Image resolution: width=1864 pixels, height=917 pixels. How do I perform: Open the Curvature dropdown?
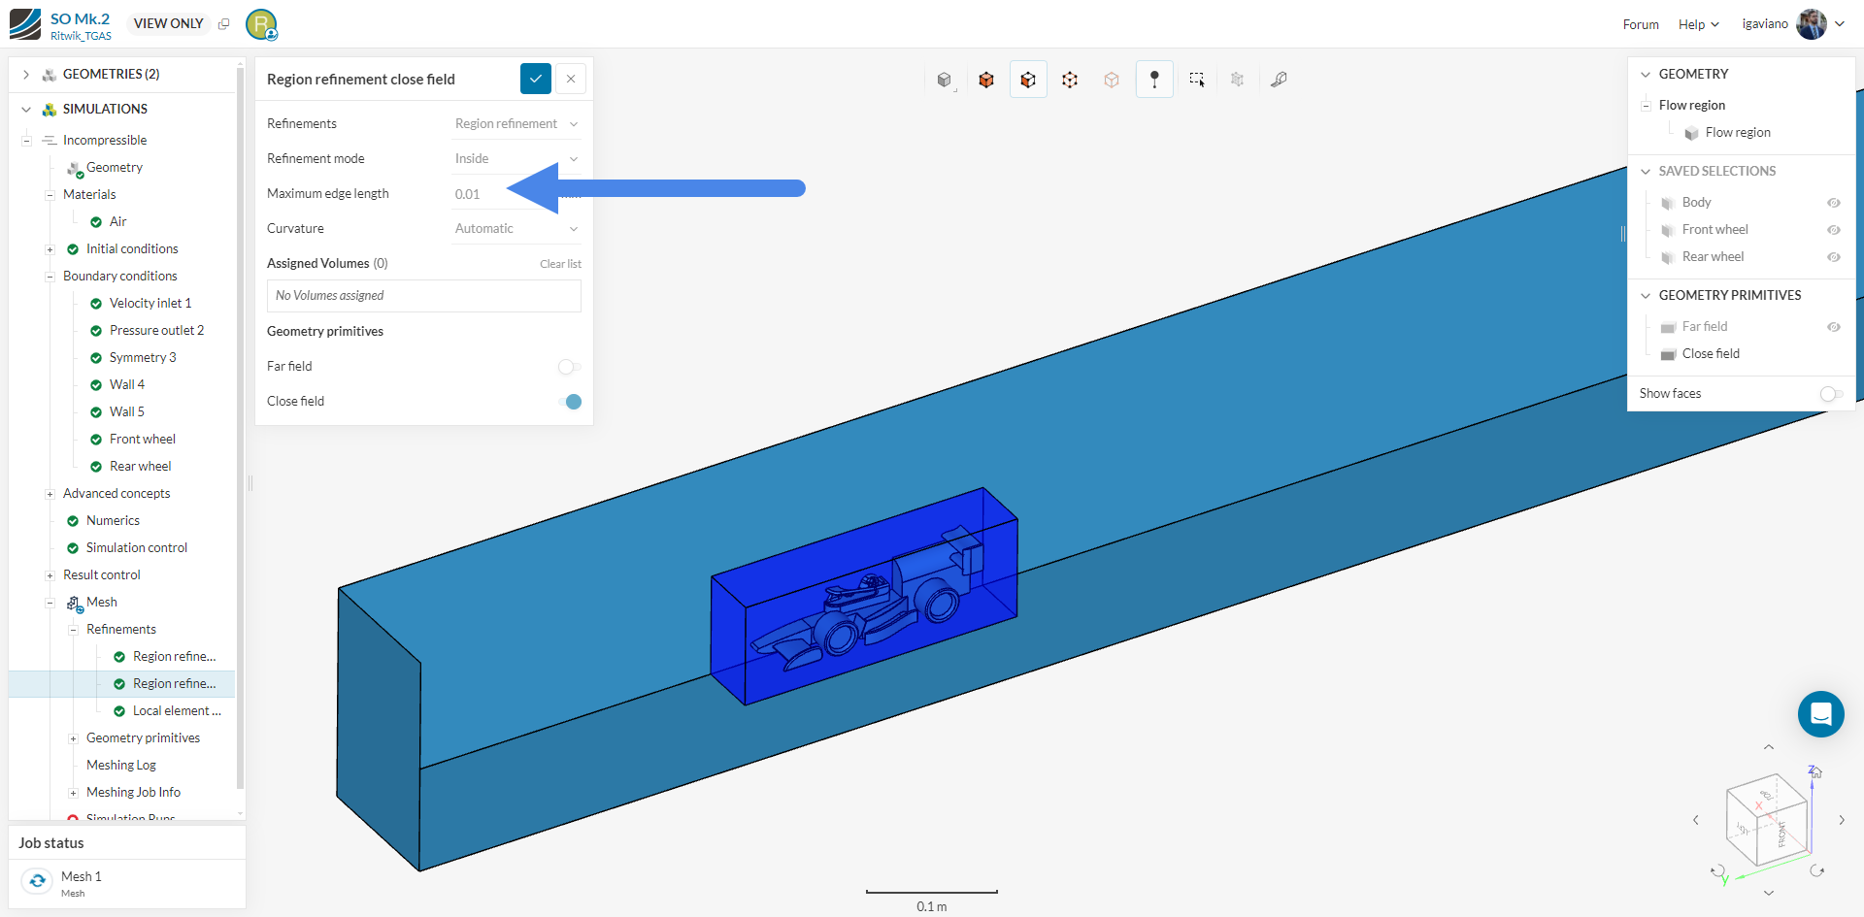516,229
